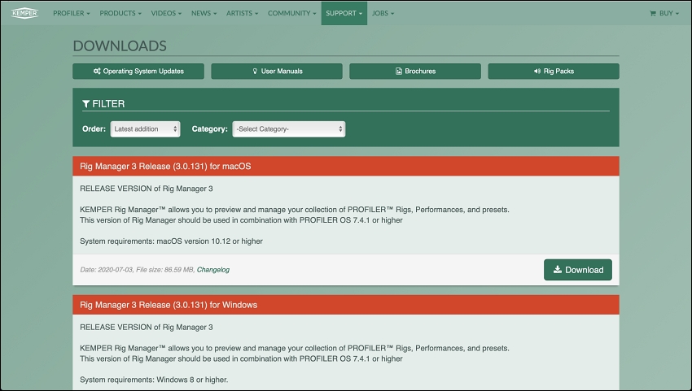The width and height of the screenshot is (692, 391).
Task: Open the User Manuals section
Action: [277, 71]
